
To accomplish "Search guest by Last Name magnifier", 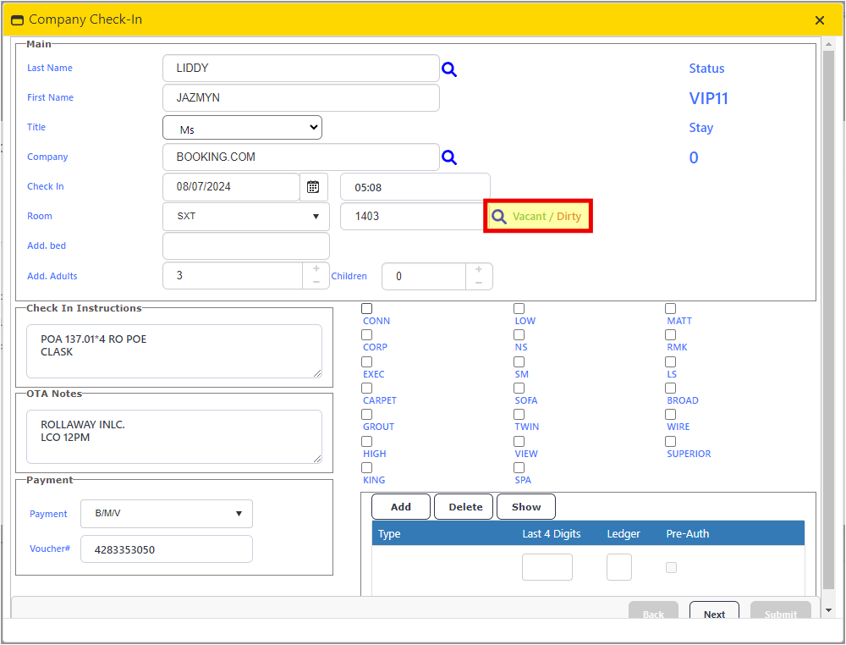I will pos(449,69).
